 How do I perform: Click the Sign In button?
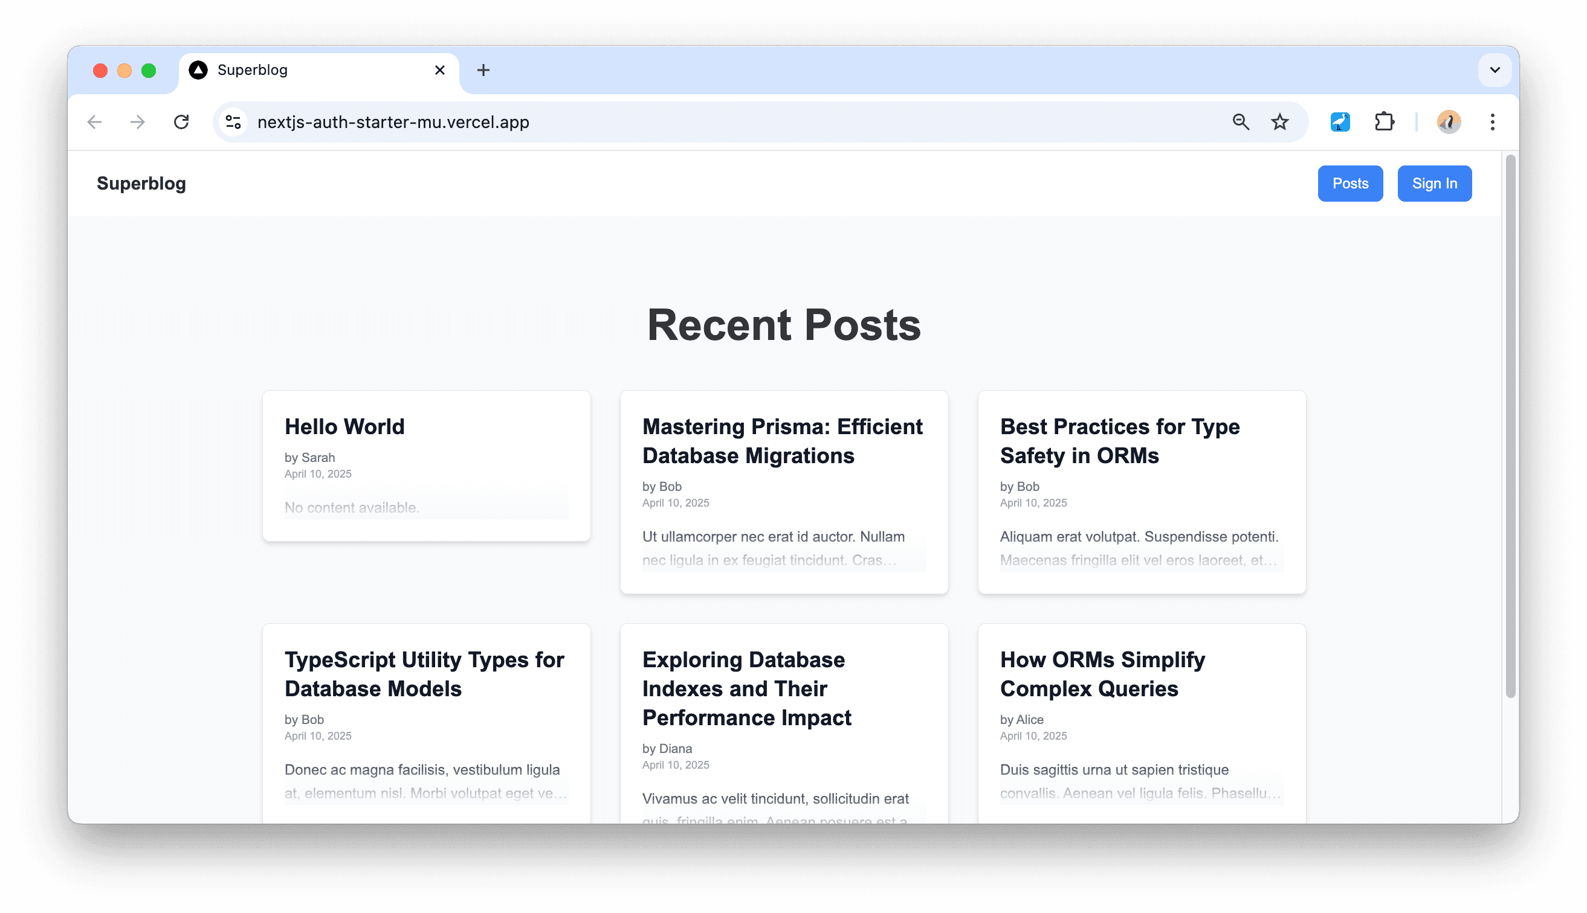(1435, 183)
